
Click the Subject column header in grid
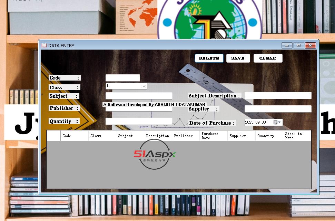130,136
